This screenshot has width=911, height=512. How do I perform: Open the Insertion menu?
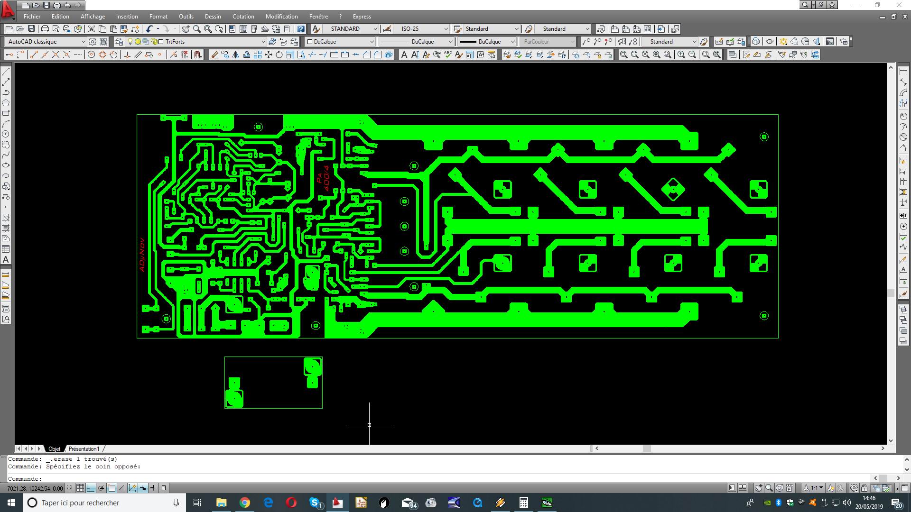(x=127, y=16)
